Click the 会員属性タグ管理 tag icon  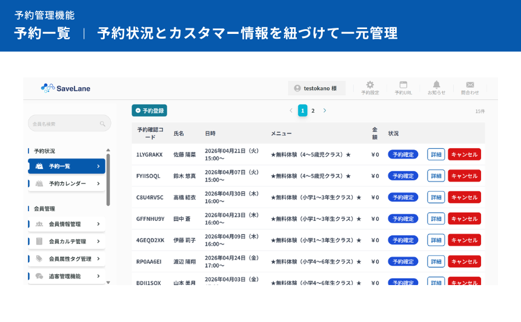pyautogui.click(x=39, y=258)
